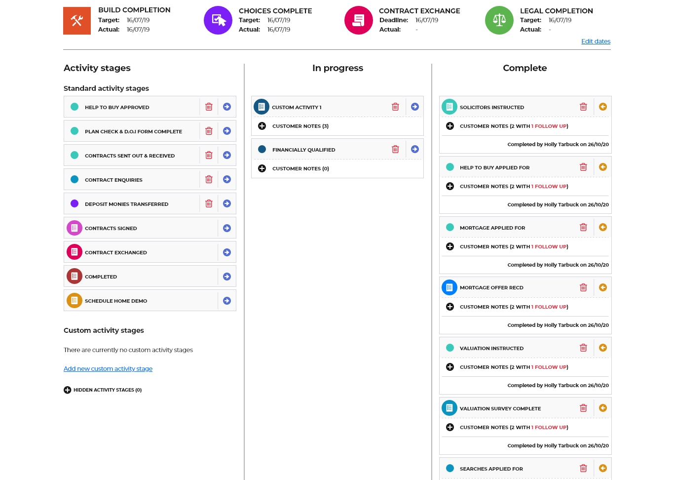674x480 pixels.
Task: Move Plan Check & D.O.I Form forward
Action: click(x=227, y=131)
